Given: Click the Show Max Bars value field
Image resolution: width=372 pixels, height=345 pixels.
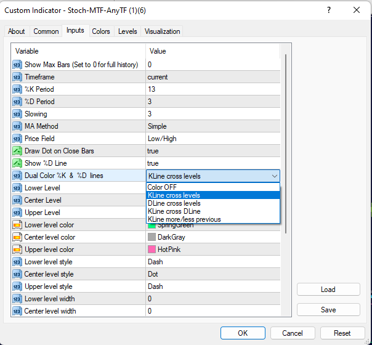Looking at the screenshot, I should point(212,65).
